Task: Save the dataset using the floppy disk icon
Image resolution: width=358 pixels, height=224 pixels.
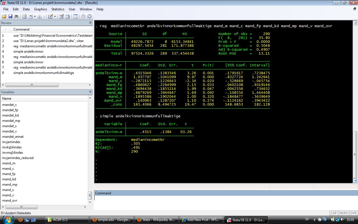Action: coord(10,17)
